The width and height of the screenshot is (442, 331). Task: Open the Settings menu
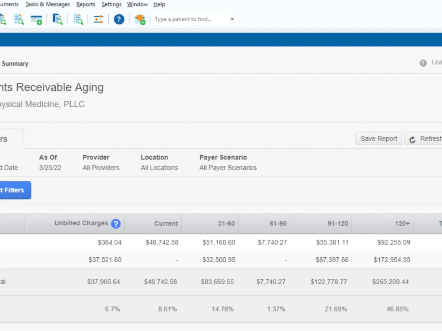[111, 4]
